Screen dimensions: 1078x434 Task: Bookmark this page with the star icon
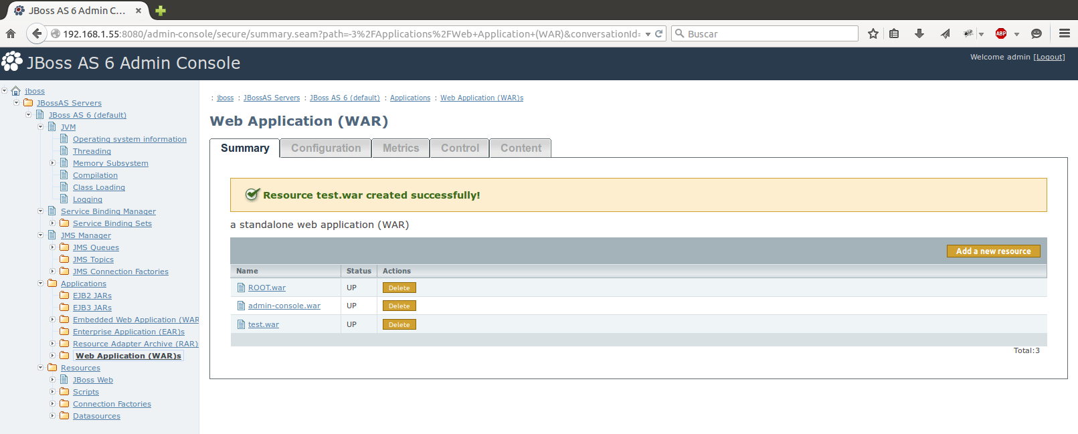[x=873, y=33]
